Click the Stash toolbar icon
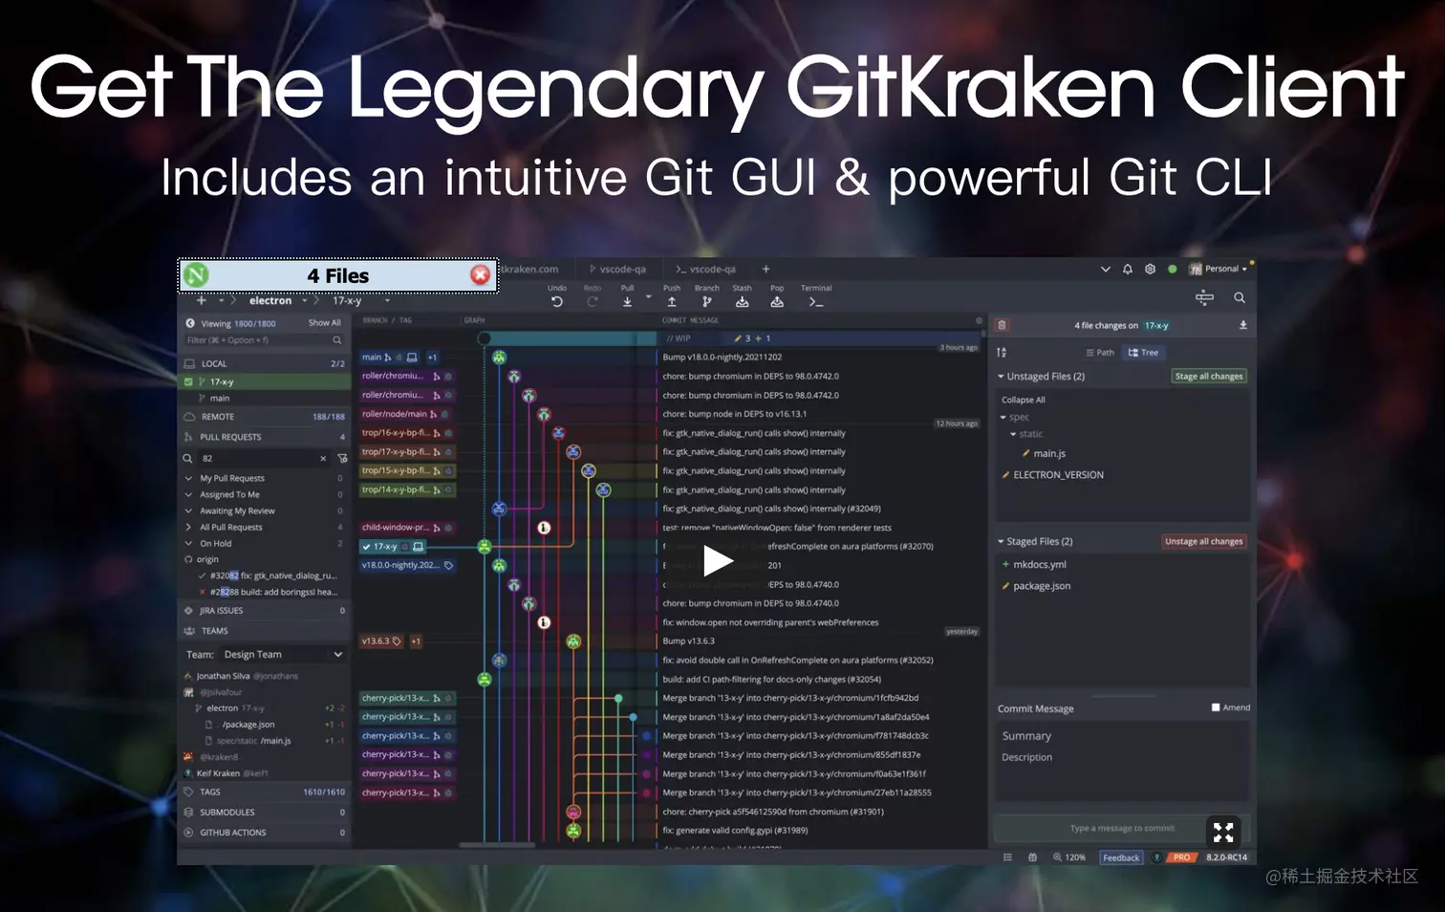 [x=742, y=301]
